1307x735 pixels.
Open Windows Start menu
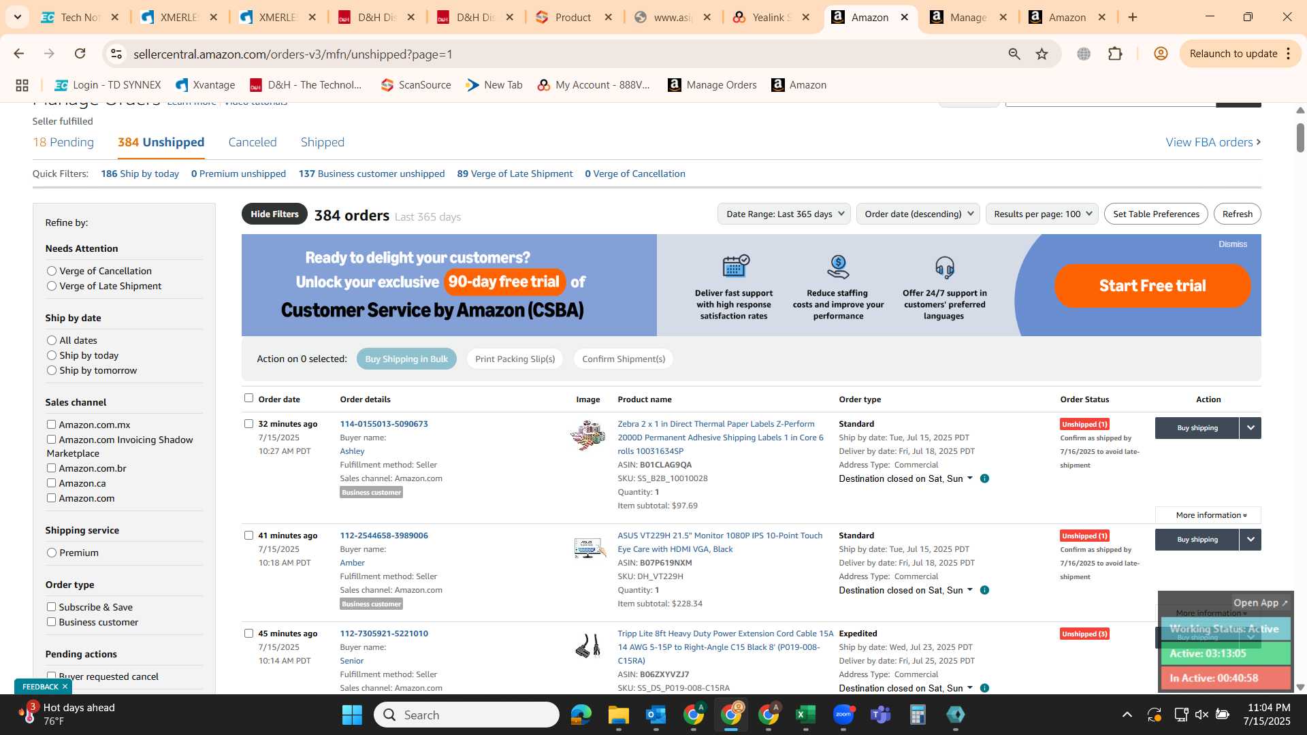[352, 715]
